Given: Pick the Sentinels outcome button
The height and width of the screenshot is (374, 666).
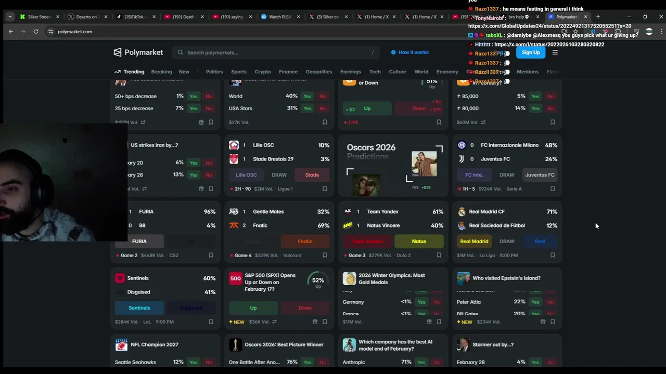Looking at the screenshot, I should point(139,308).
